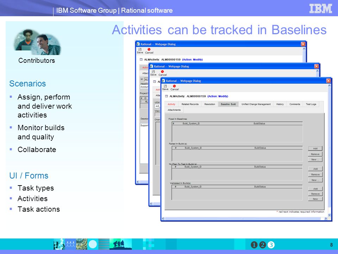
Task: Click 'Task types' bullet text
Action: (x=36, y=188)
